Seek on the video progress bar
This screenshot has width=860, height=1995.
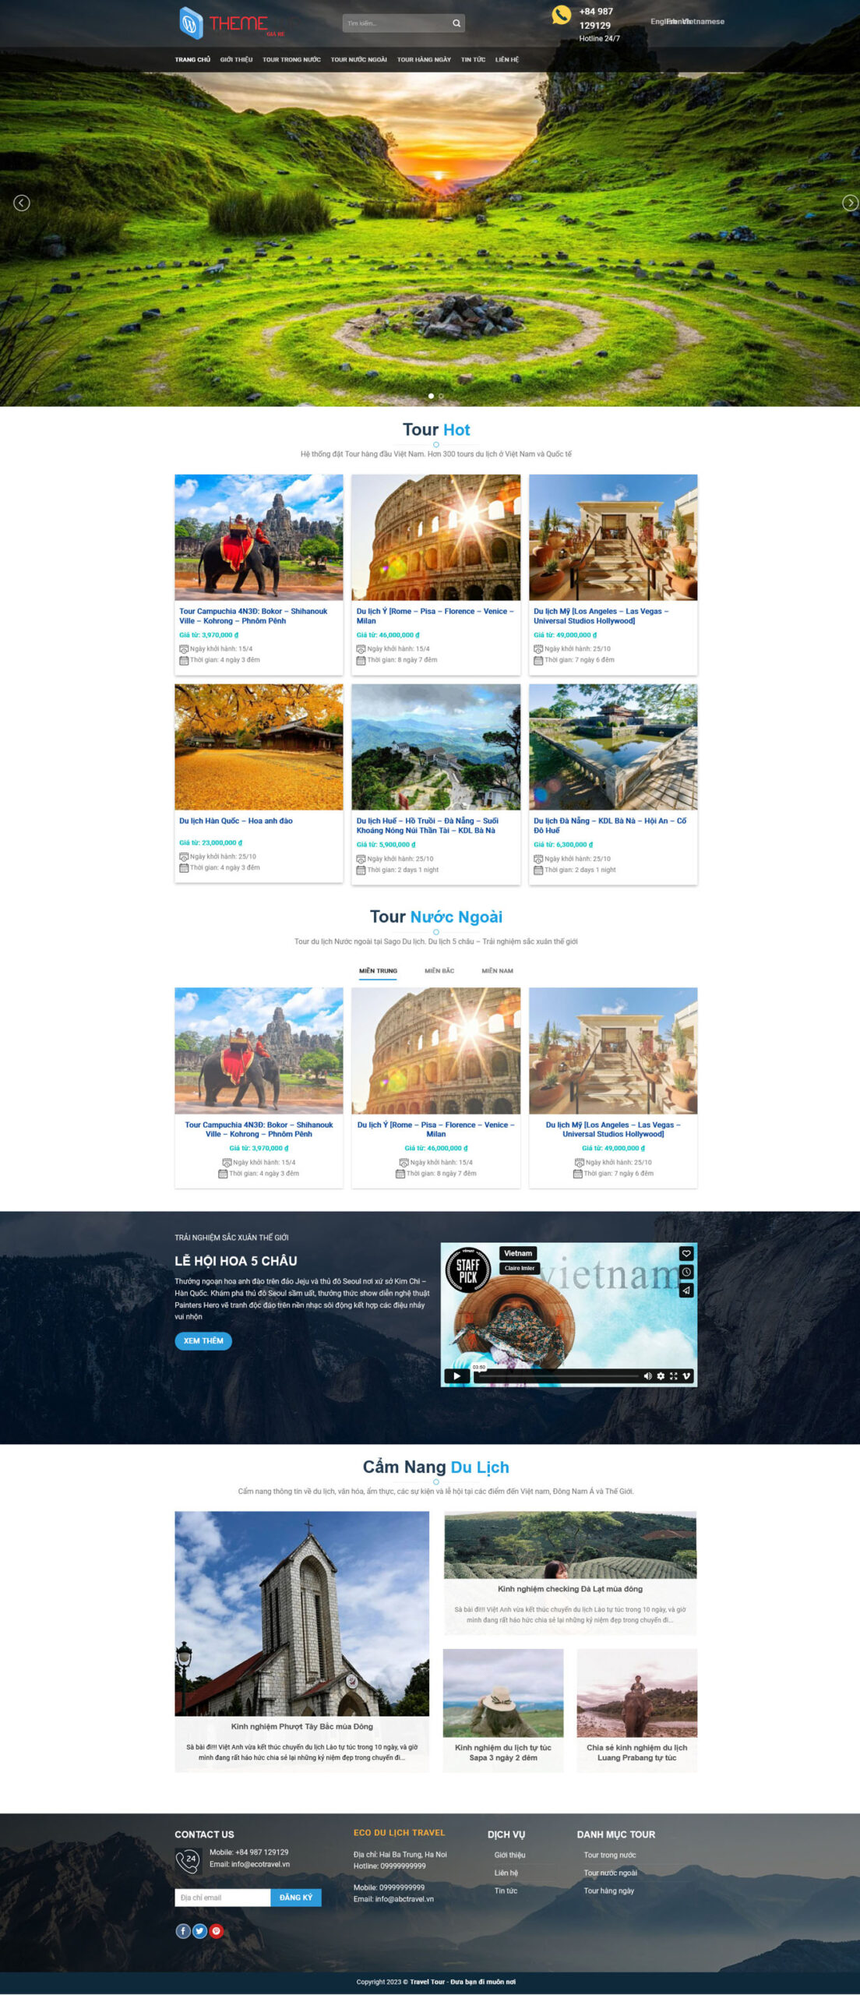pos(557,1376)
